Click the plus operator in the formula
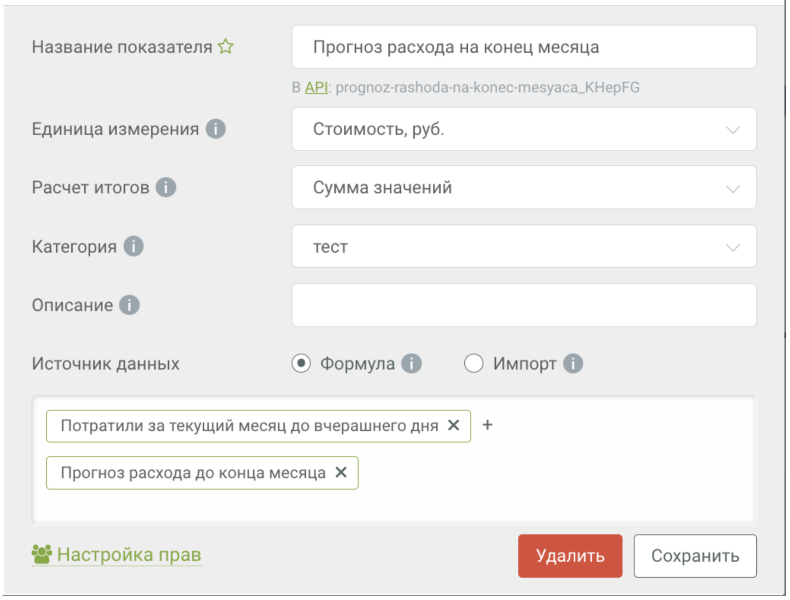The height and width of the screenshot is (600, 790). pos(487,425)
